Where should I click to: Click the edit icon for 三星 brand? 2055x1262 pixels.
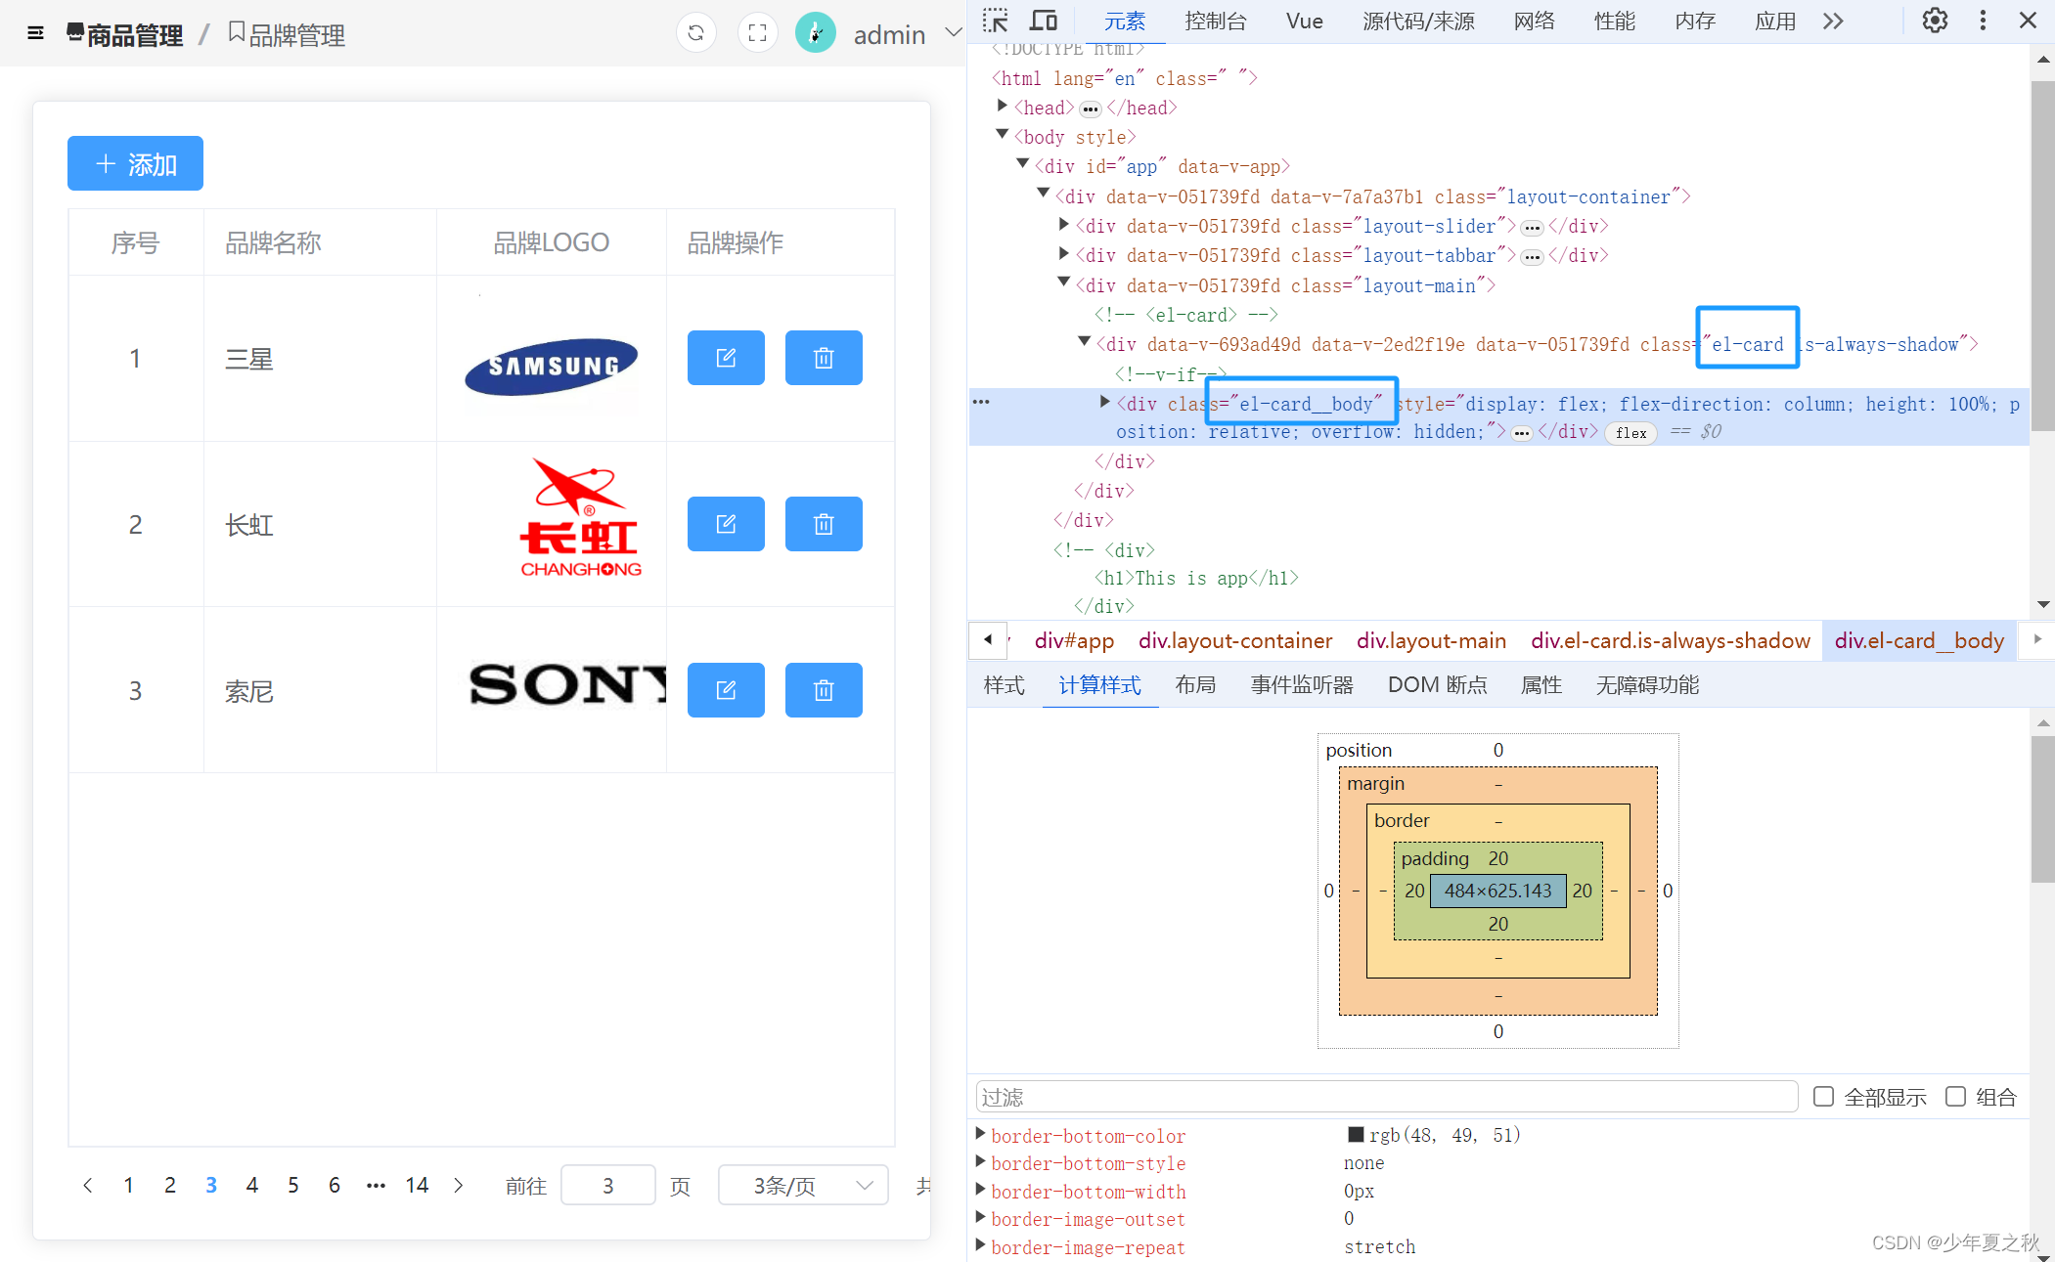tap(725, 358)
